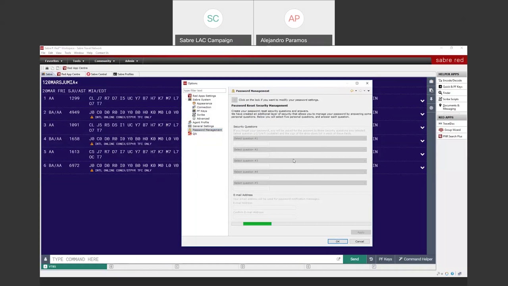This screenshot has width=508, height=286.
Task: Click Cancel in the Options dialog
Action: click(360, 242)
